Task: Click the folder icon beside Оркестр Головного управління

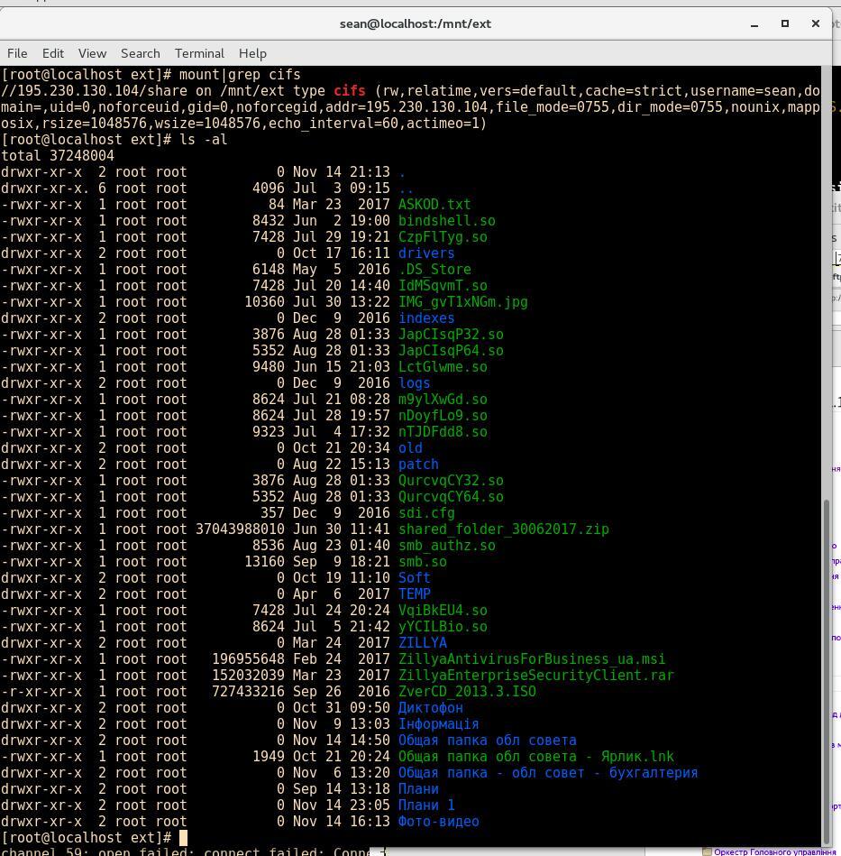Action: tap(708, 851)
